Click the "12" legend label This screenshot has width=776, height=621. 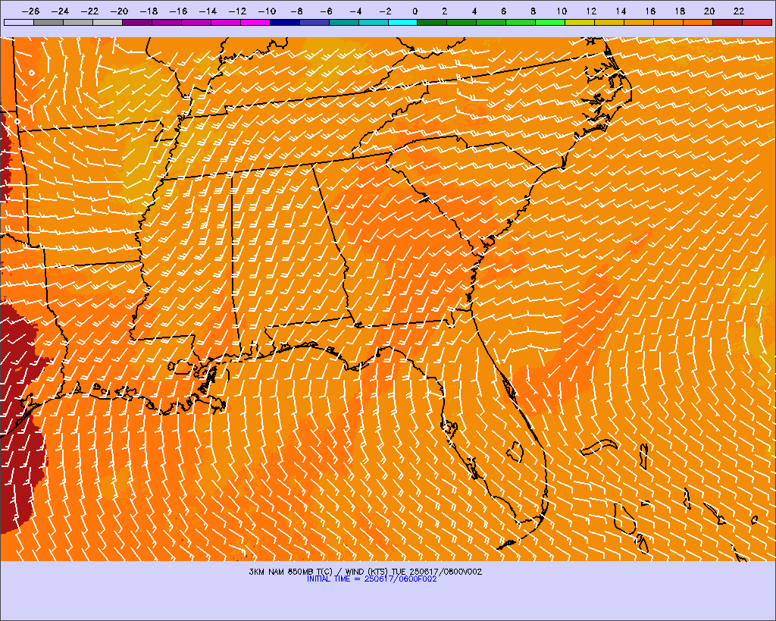point(591,11)
